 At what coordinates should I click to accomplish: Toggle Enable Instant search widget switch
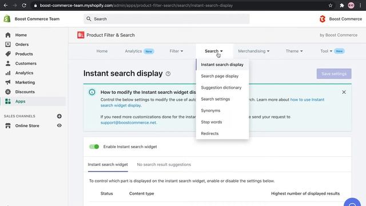tap(94, 146)
